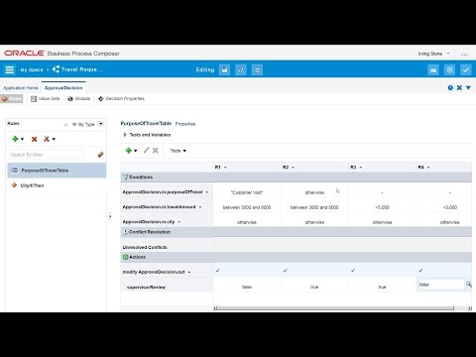Click the Properties link next to PurposeOfTravelTable

pos(185,124)
